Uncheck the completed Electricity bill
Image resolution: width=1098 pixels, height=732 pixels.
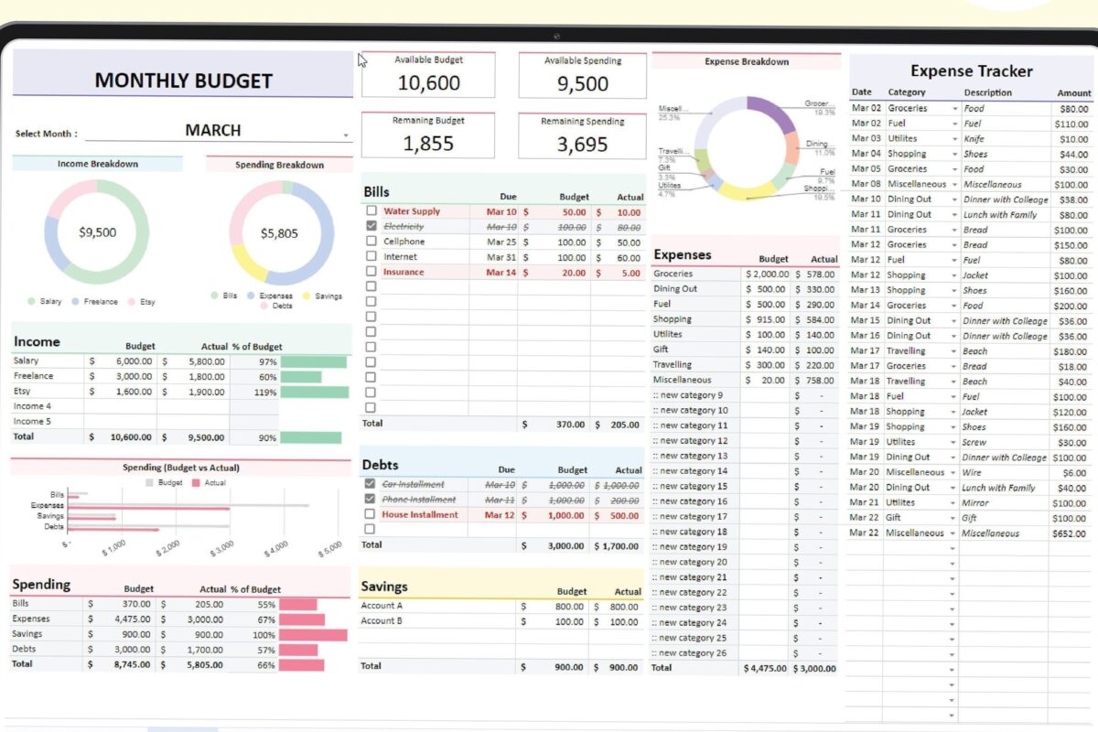(x=371, y=227)
